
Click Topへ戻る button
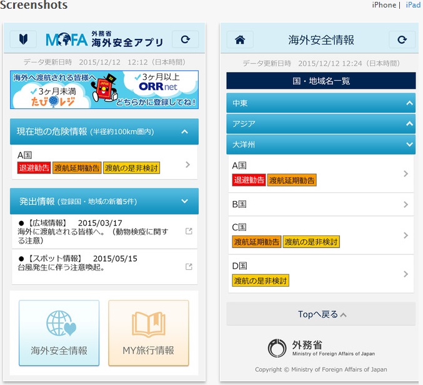tap(321, 314)
